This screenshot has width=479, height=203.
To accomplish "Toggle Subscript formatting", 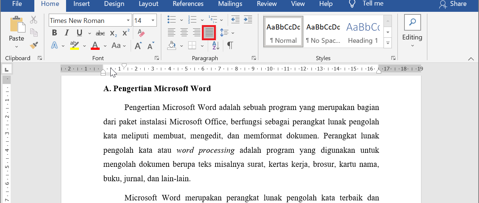I will tap(114, 33).
